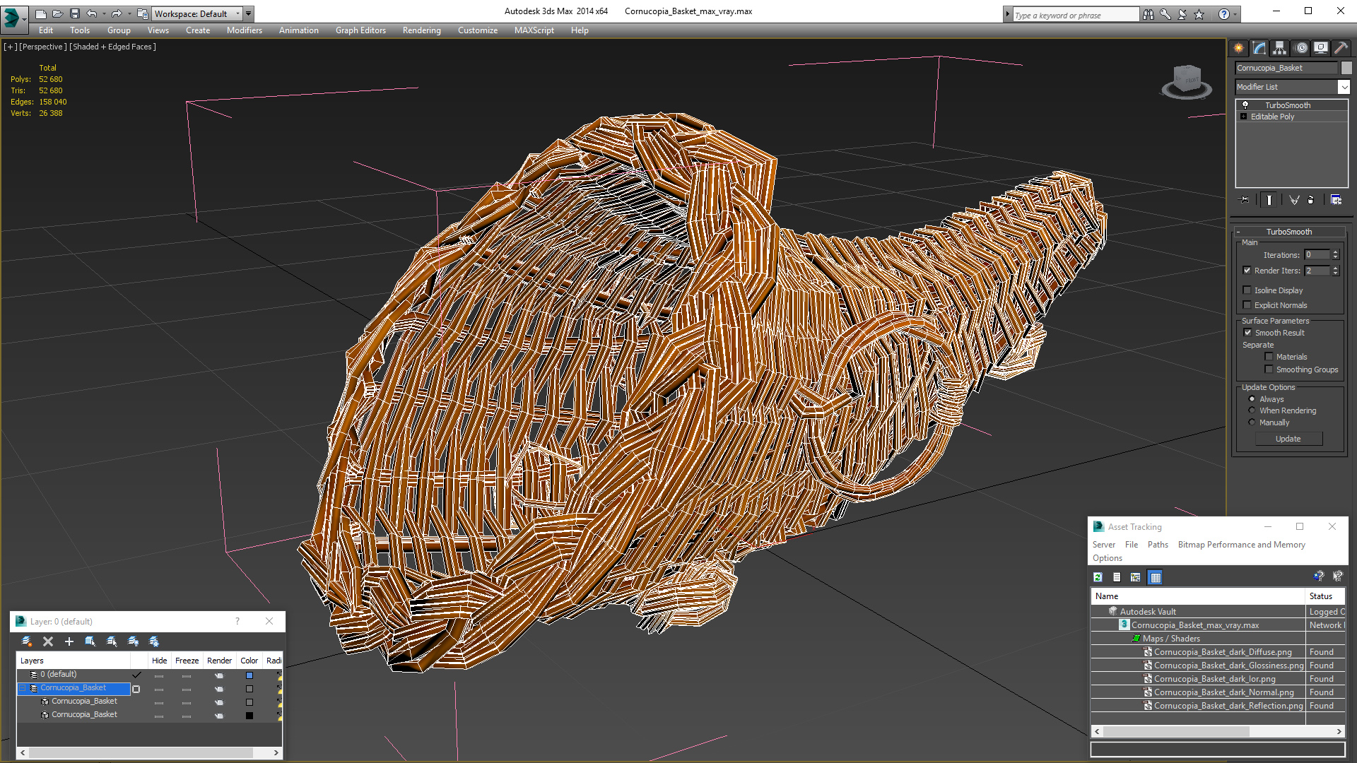The height and width of the screenshot is (763, 1357).
Task: Click Add Selected Objects to Layer plus icon
Action: 69,641
